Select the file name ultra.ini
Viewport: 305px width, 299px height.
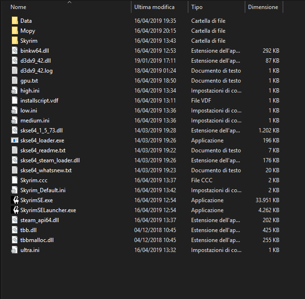click(30, 250)
